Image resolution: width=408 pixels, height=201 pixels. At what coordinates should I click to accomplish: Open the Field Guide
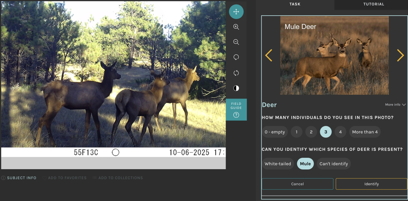point(236,109)
